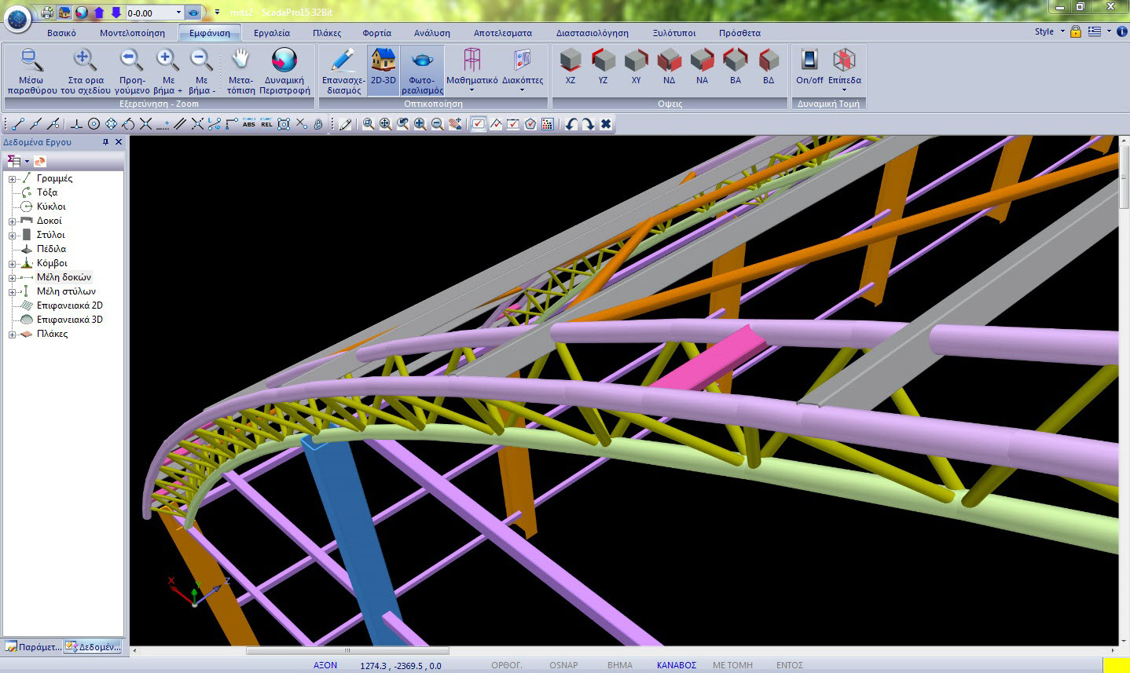This screenshot has width=1130, height=673.
Task: Expand the Δοκοί tree node
Action: pos(12,221)
